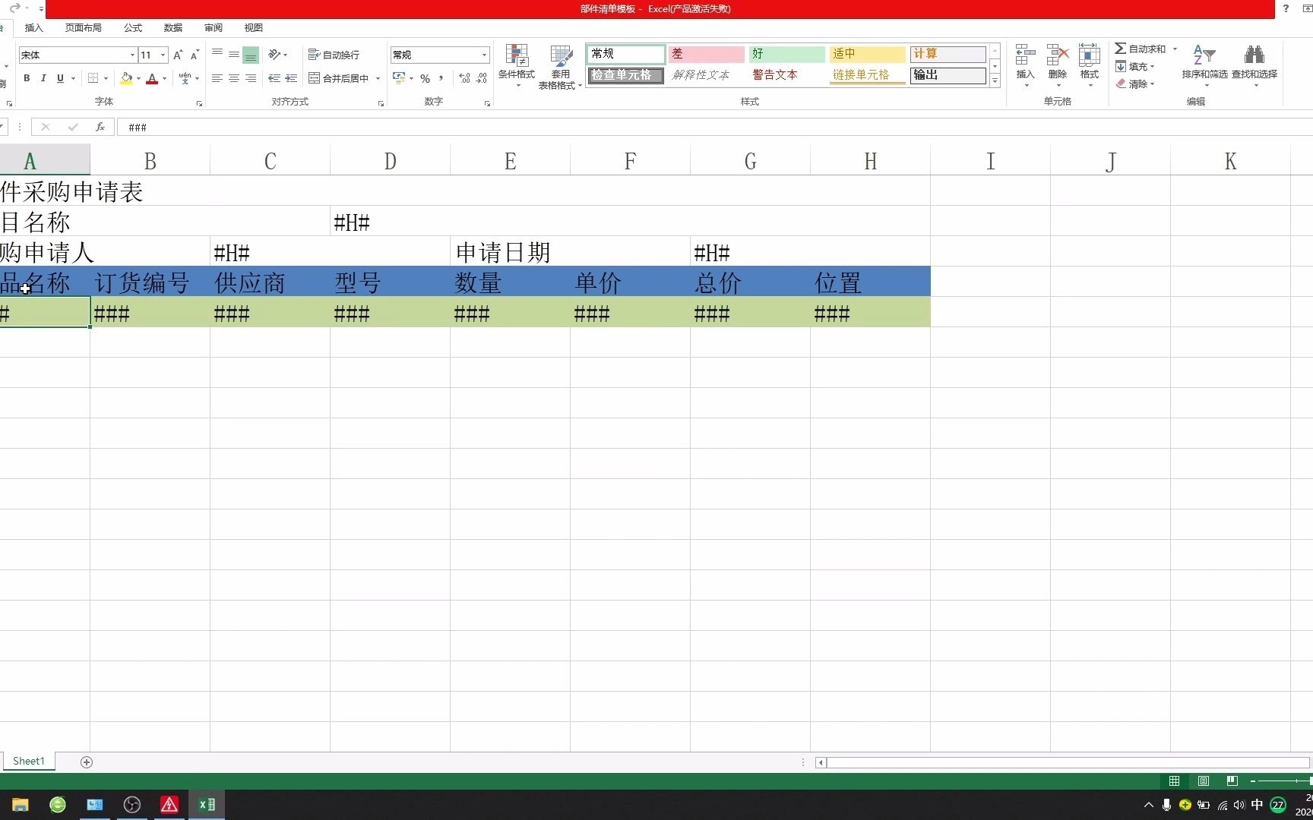The height and width of the screenshot is (820, 1313).
Task: Open the 条件格式 conditional formatting menu
Action: (x=517, y=66)
